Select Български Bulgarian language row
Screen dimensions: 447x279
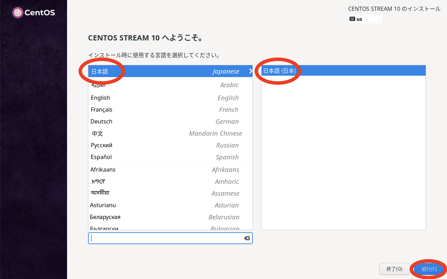tap(170, 227)
